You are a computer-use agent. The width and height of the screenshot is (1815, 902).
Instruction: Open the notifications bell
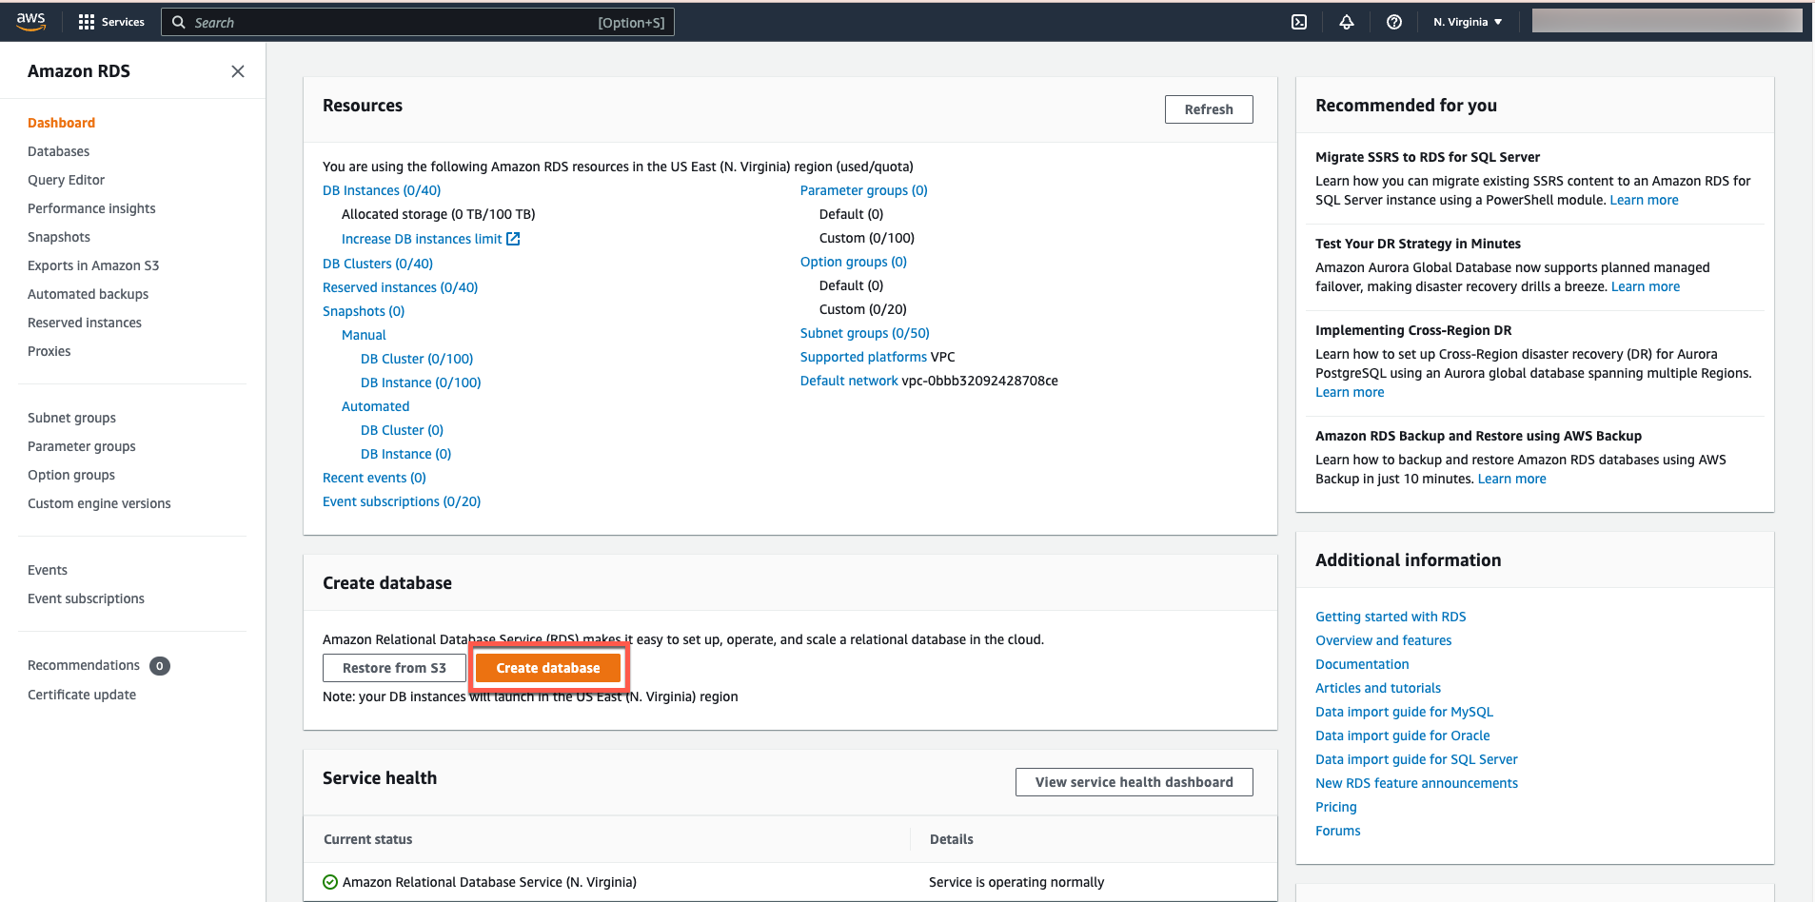[1347, 22]
